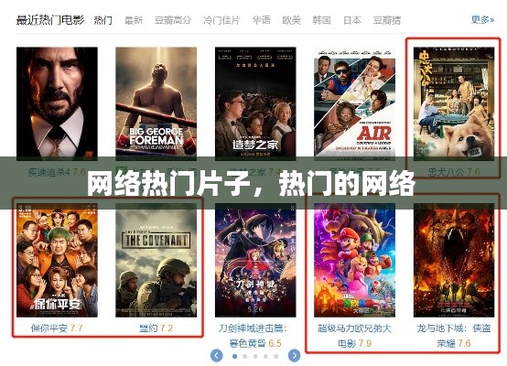Screen dimensions: 507x366
Task: Open the 豆瓣高分 tab
Action: point(173,20)
